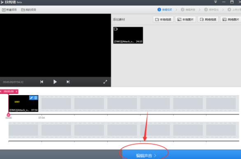Create a new project (新建项目)

(x=9, y=10)
